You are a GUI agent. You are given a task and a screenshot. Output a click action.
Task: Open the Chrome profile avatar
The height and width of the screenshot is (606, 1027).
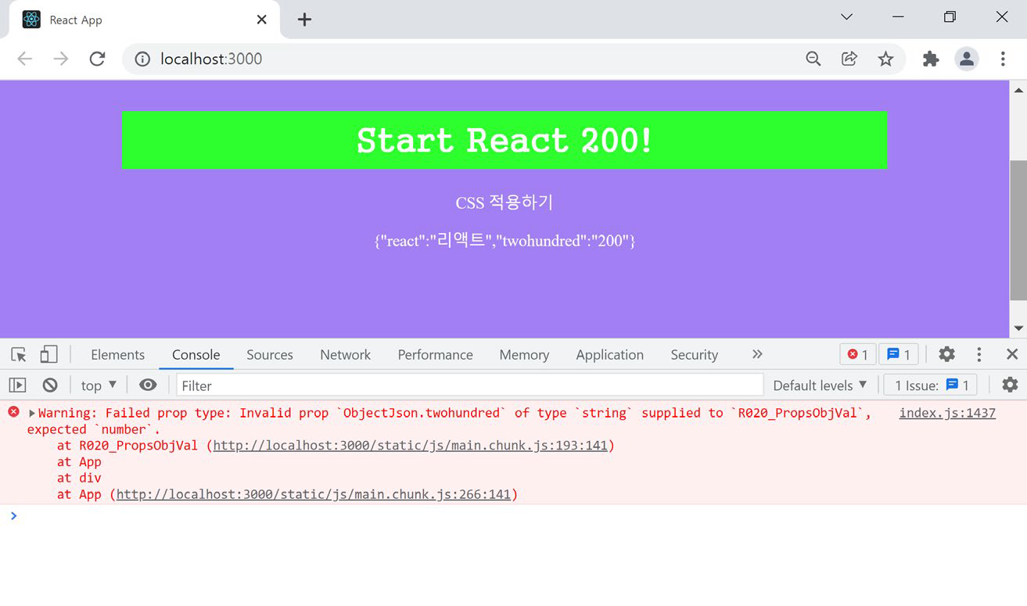tap(967, 59)
